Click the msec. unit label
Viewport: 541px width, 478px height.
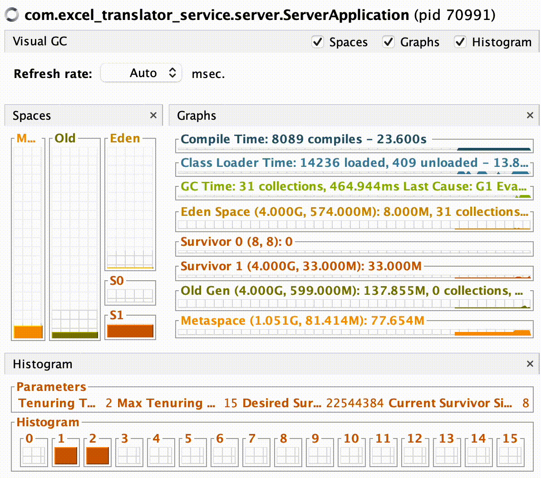208,74
